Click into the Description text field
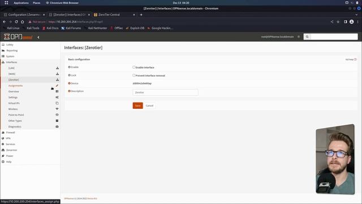The height and width of the screenshot is (204, 362). tap(165, 92)
